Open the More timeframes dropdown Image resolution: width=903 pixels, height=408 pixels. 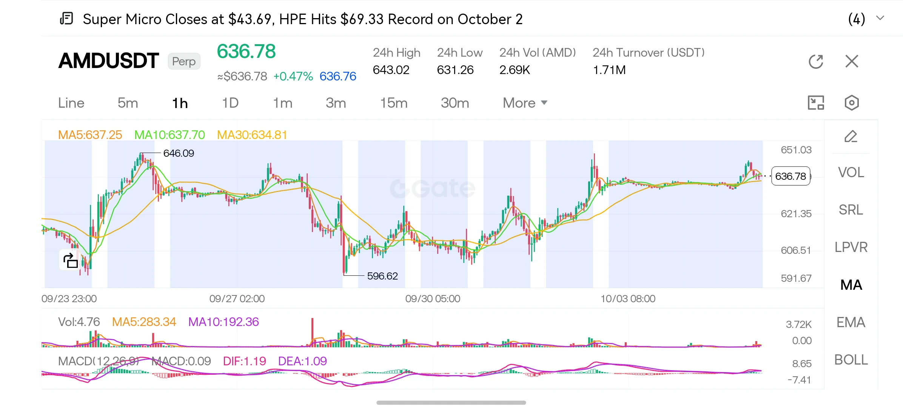click(x=525, y=103)
